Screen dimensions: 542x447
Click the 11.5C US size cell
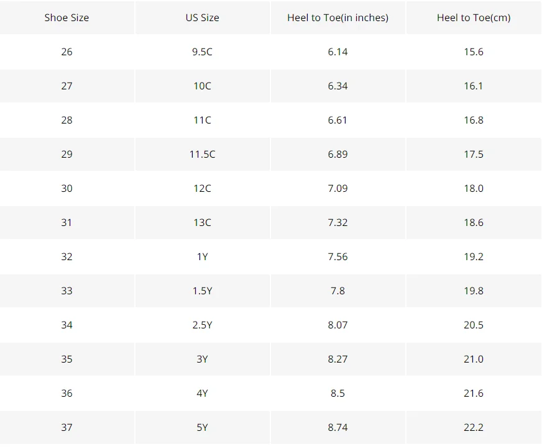[x=202, y=155]
